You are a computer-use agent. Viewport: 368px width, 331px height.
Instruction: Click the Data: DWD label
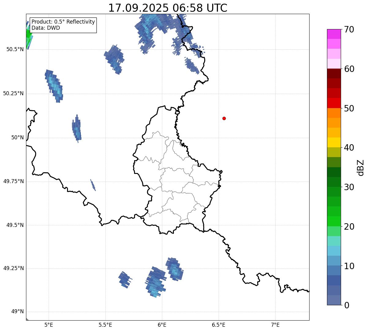coord(46,28)
